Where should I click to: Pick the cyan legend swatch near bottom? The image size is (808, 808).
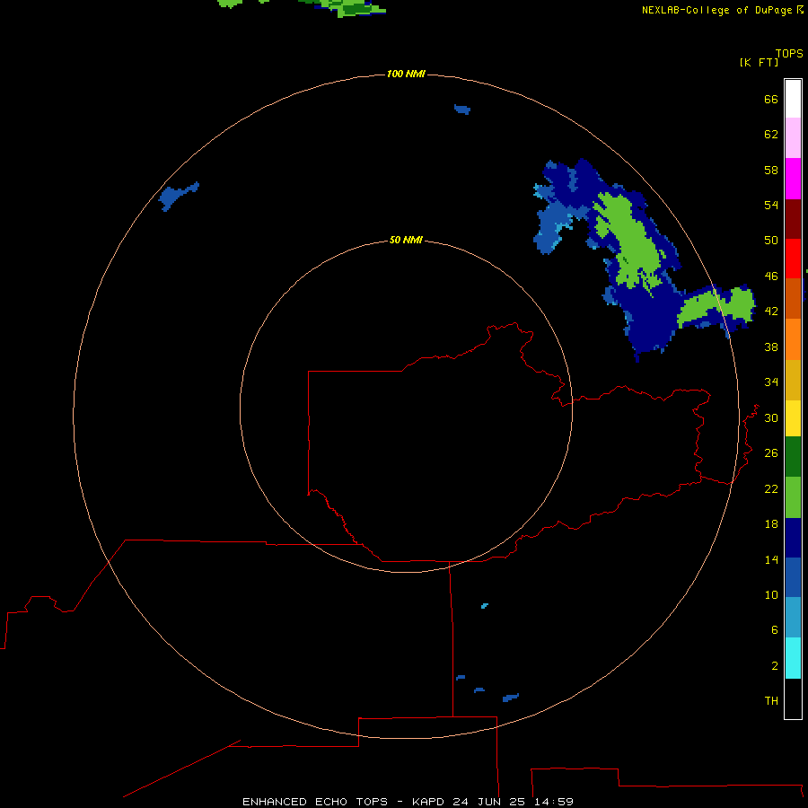tap(793, 658)
